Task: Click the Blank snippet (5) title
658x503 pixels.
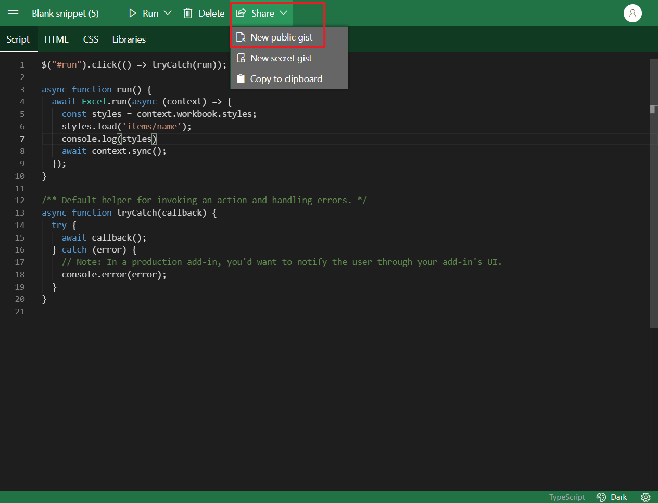Action: pyautogui.click(x=65, y=13)
